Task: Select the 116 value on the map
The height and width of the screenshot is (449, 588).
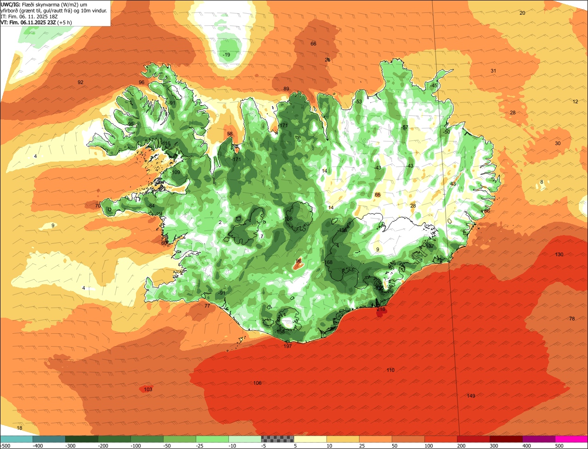Action: pos(166,144)
